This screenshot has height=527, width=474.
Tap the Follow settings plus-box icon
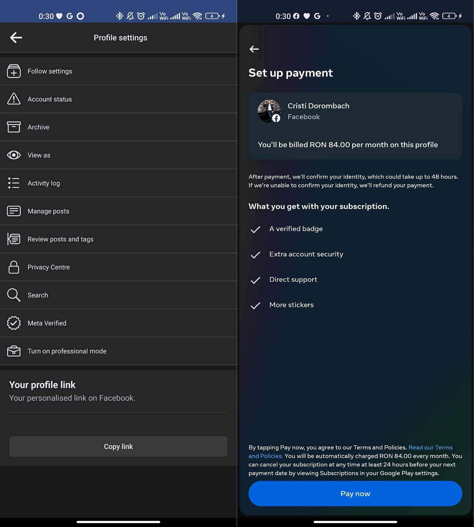[x=14, y=71]
